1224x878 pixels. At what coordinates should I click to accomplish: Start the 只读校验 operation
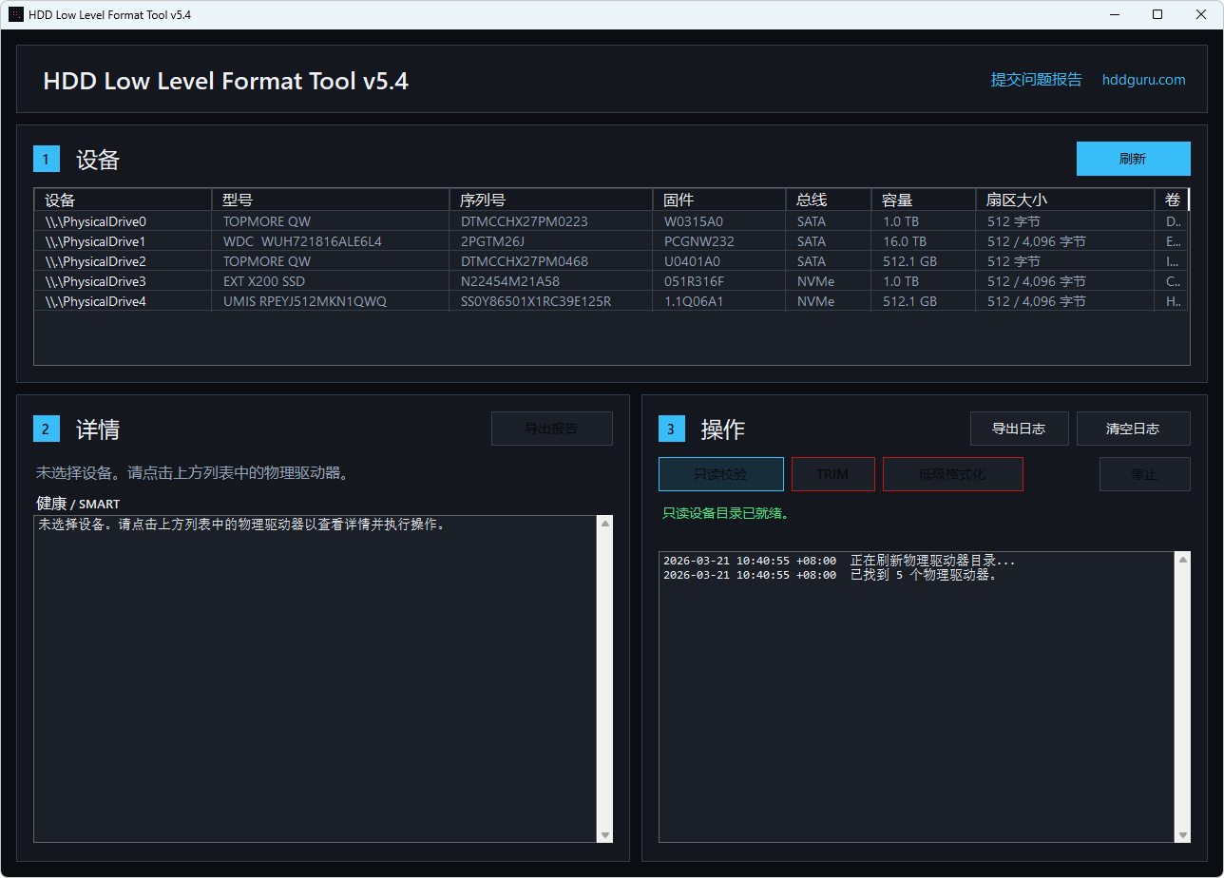[720, 473]
